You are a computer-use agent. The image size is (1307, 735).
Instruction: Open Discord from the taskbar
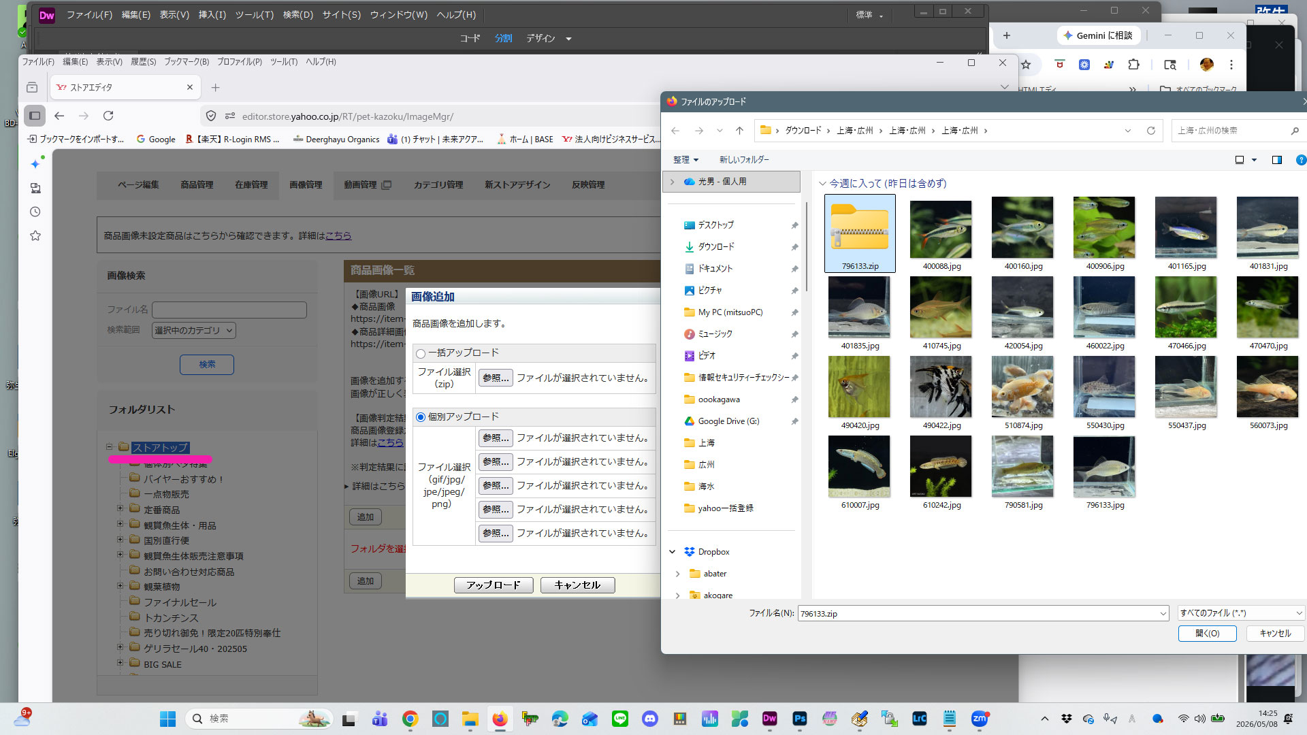[x=649, y=719]
